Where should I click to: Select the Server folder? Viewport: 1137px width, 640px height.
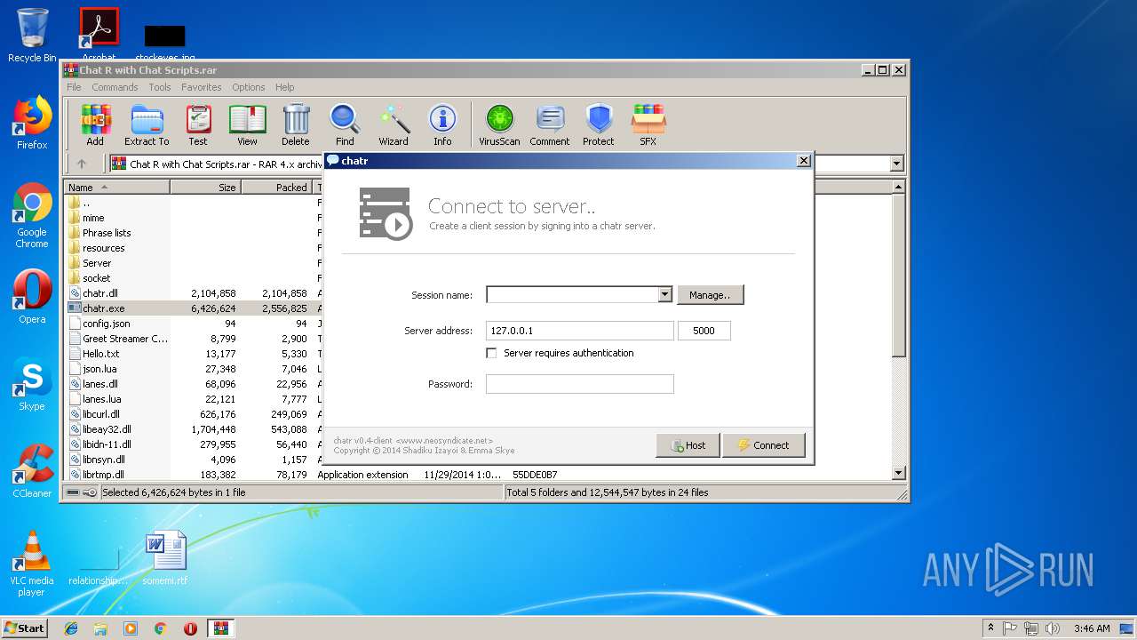pyautogui.click(x=97, y=263)
